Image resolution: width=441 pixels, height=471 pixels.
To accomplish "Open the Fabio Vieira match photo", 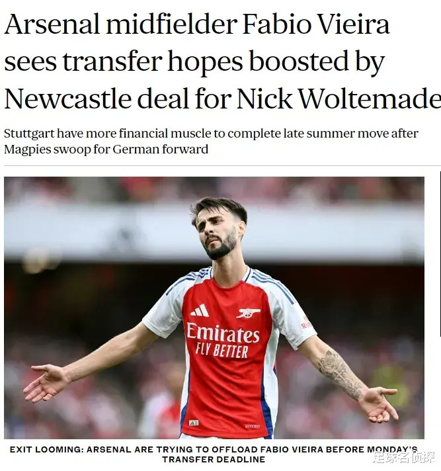I will click(x=214, y=308).
